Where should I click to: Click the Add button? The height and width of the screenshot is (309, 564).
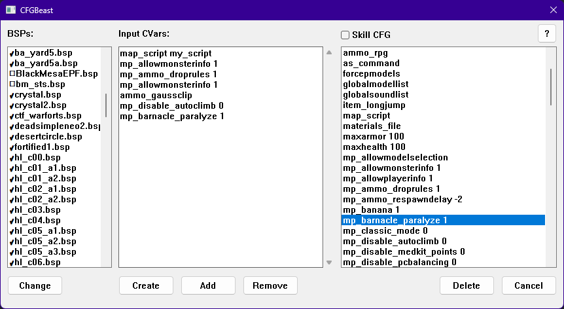click(208, 285)
